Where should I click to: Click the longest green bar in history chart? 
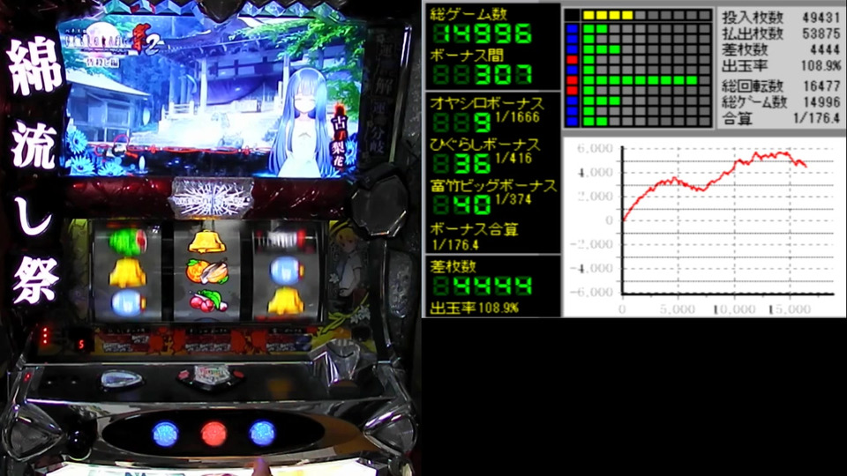point(641,80)
